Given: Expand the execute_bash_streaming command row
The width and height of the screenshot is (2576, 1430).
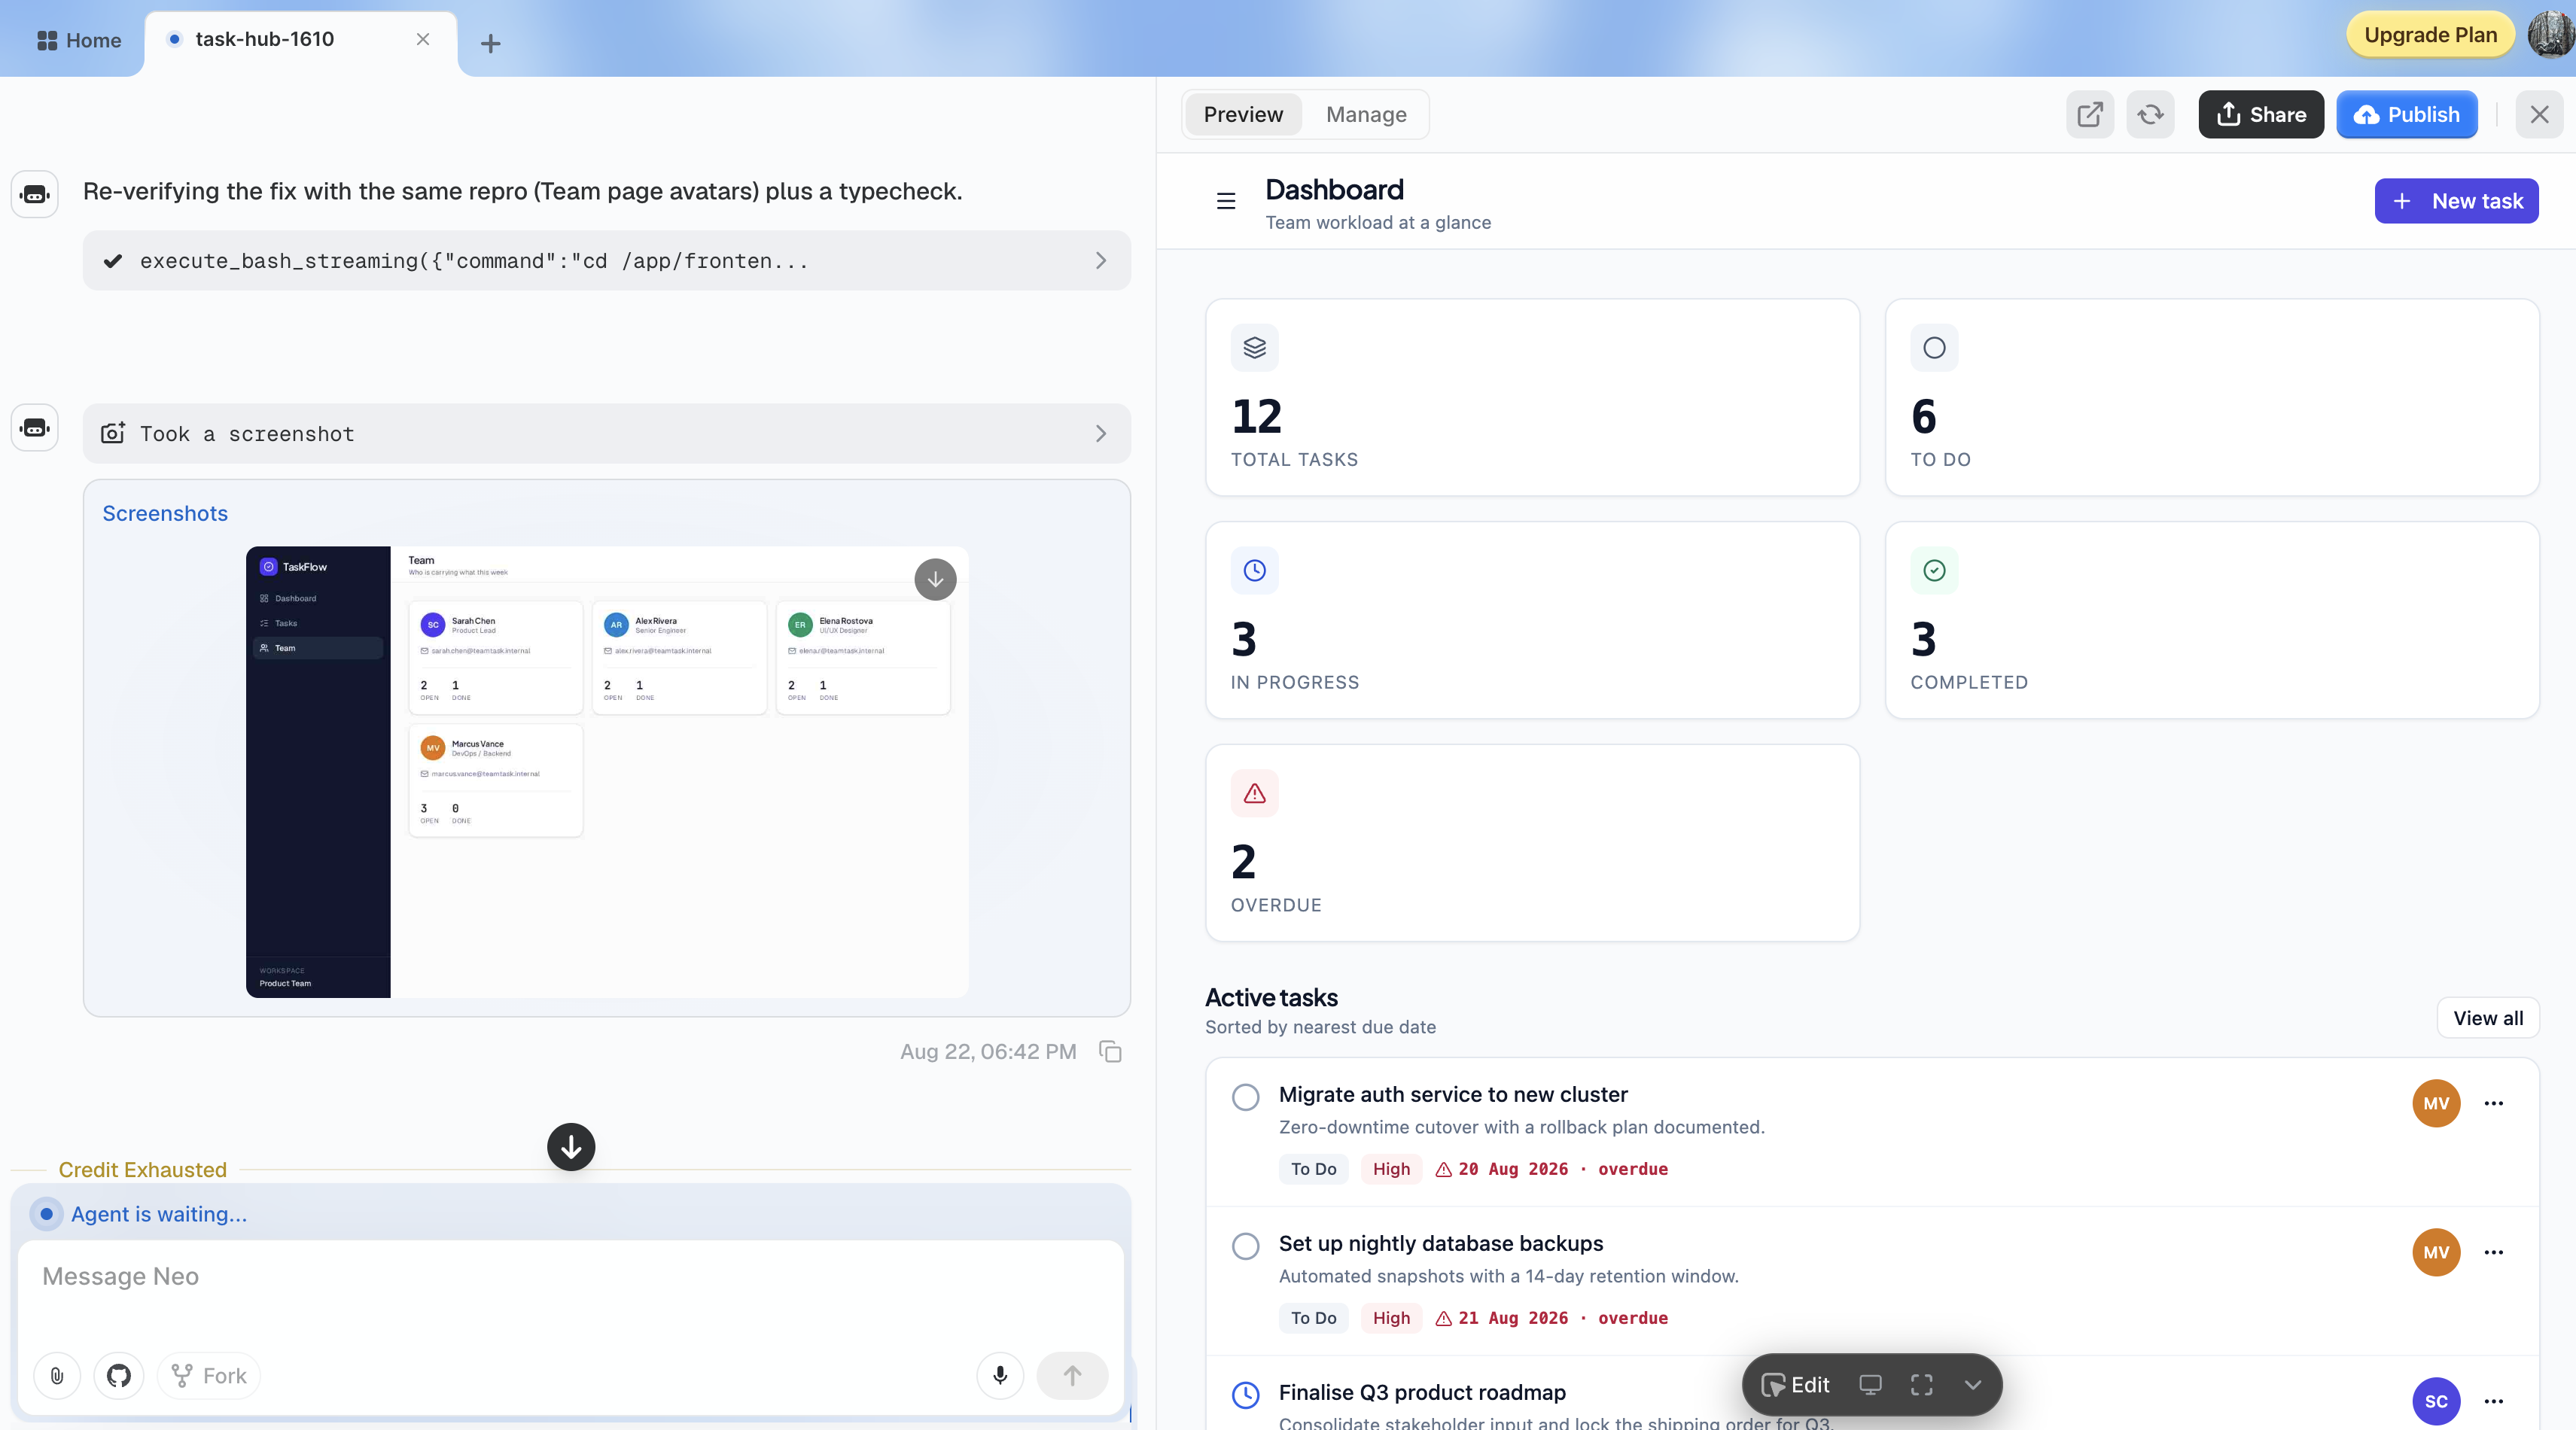Looking at the screenshot, I should [607, 261].
